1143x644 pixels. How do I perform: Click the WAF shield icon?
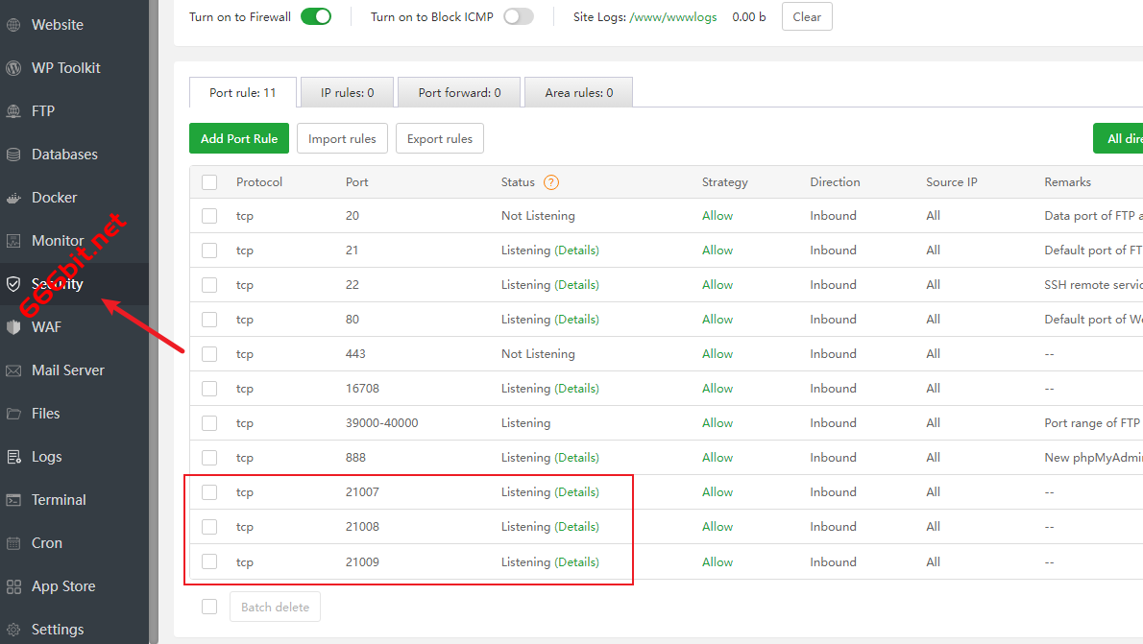click(x=13, y=327)
